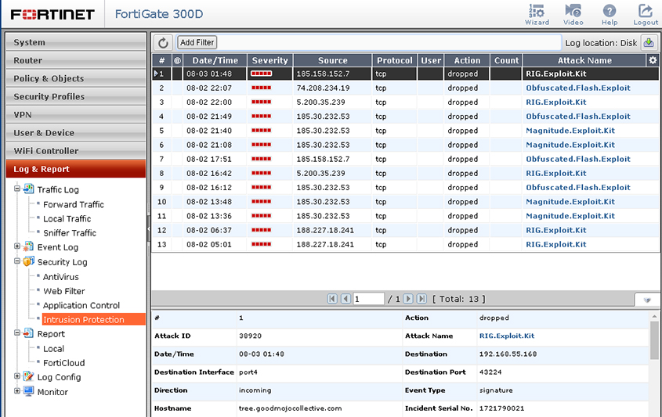The image size is (662, 417).
Task: Sort by the Attack Name column header
Action: [584, 60]
